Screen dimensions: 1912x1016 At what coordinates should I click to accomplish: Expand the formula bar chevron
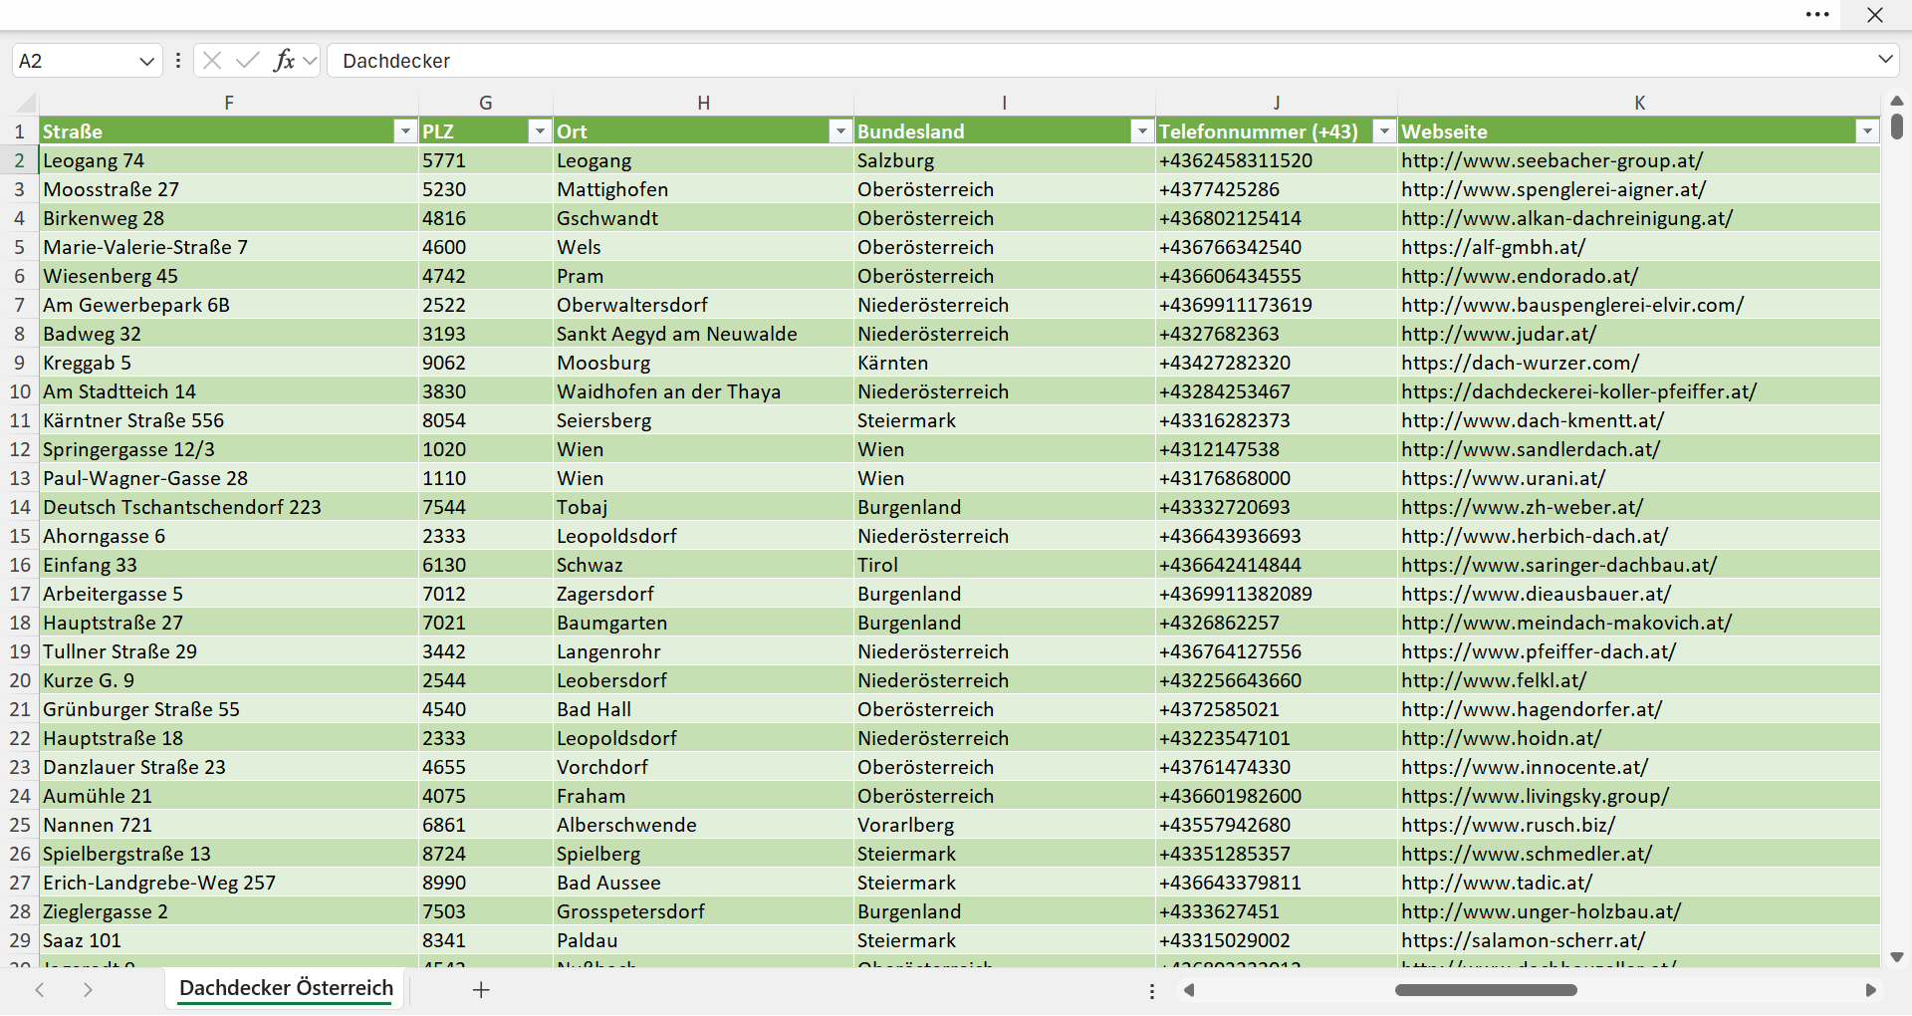point(1885,60)
